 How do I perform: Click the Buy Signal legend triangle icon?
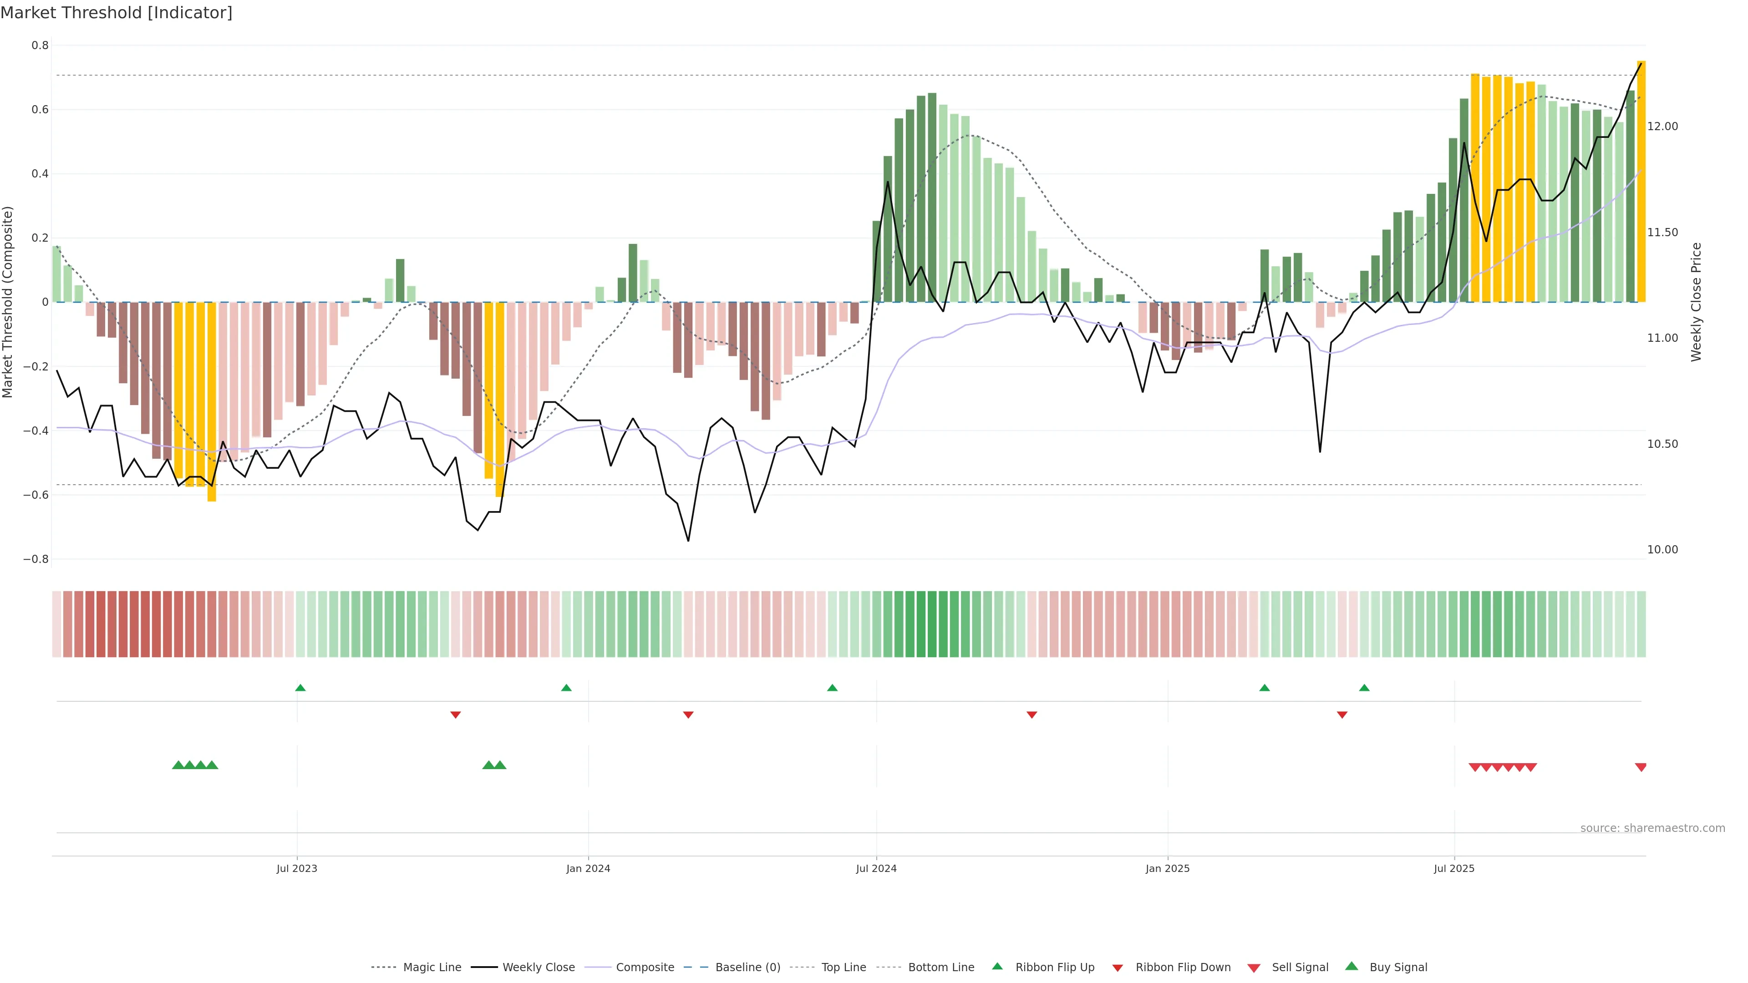1351,966
